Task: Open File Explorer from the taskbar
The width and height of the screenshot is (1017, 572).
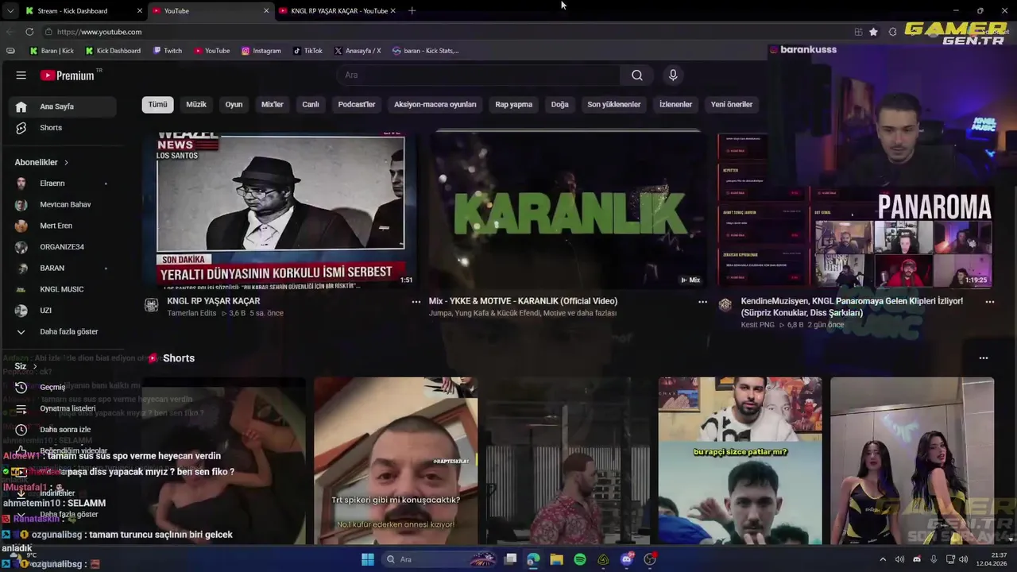Action: coord(557,559)
